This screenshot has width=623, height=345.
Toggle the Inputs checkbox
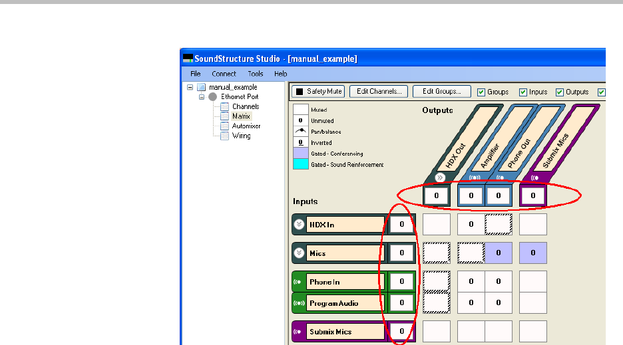click(x=522, y=92)
